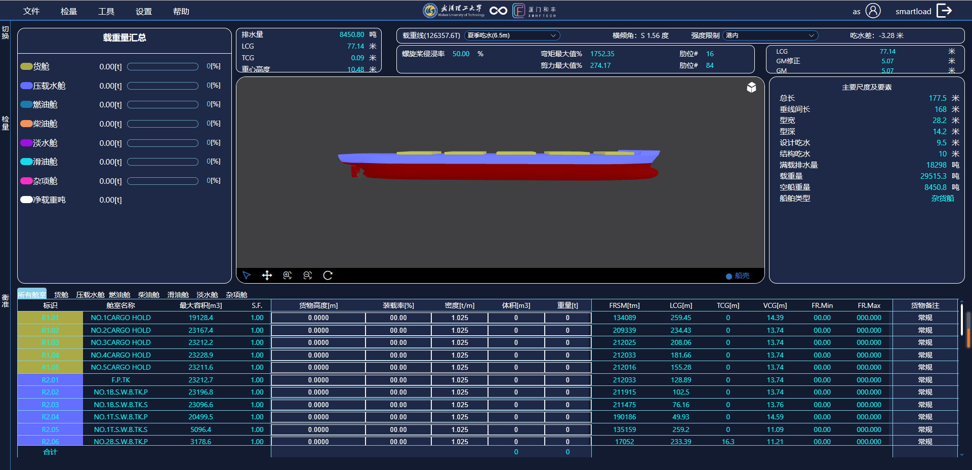Screen dimensions: 972x470
Task: Select the zoom-out tool in the viewport toolbar
Action: point(307,276)
